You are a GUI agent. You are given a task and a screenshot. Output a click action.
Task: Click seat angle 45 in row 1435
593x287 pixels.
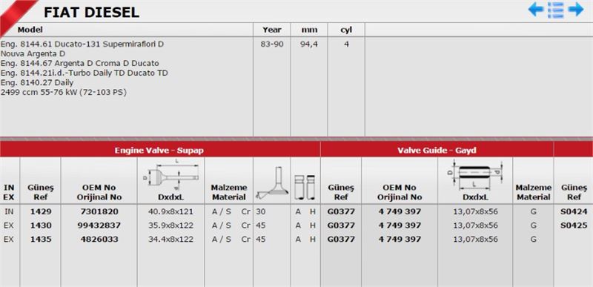[261, 239]
